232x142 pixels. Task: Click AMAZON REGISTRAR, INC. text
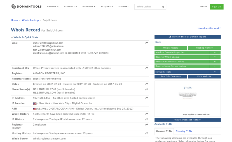coord(49,74)
